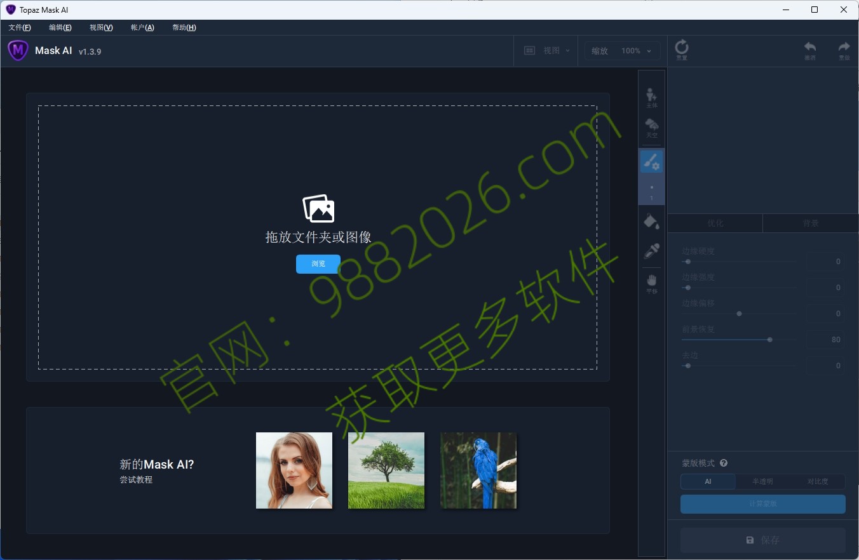Screen dimensions: 859x560
Task: Click the 浏览 browse button
Action: pos(318,263)
